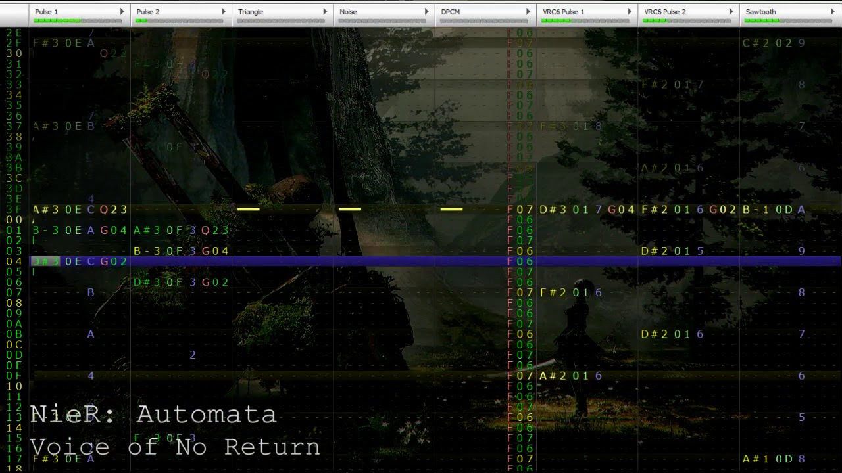Select the DPCM note cut on row 3F
Image resolution: width=842 pixels, height=473 pixels.
click(451, 210)
